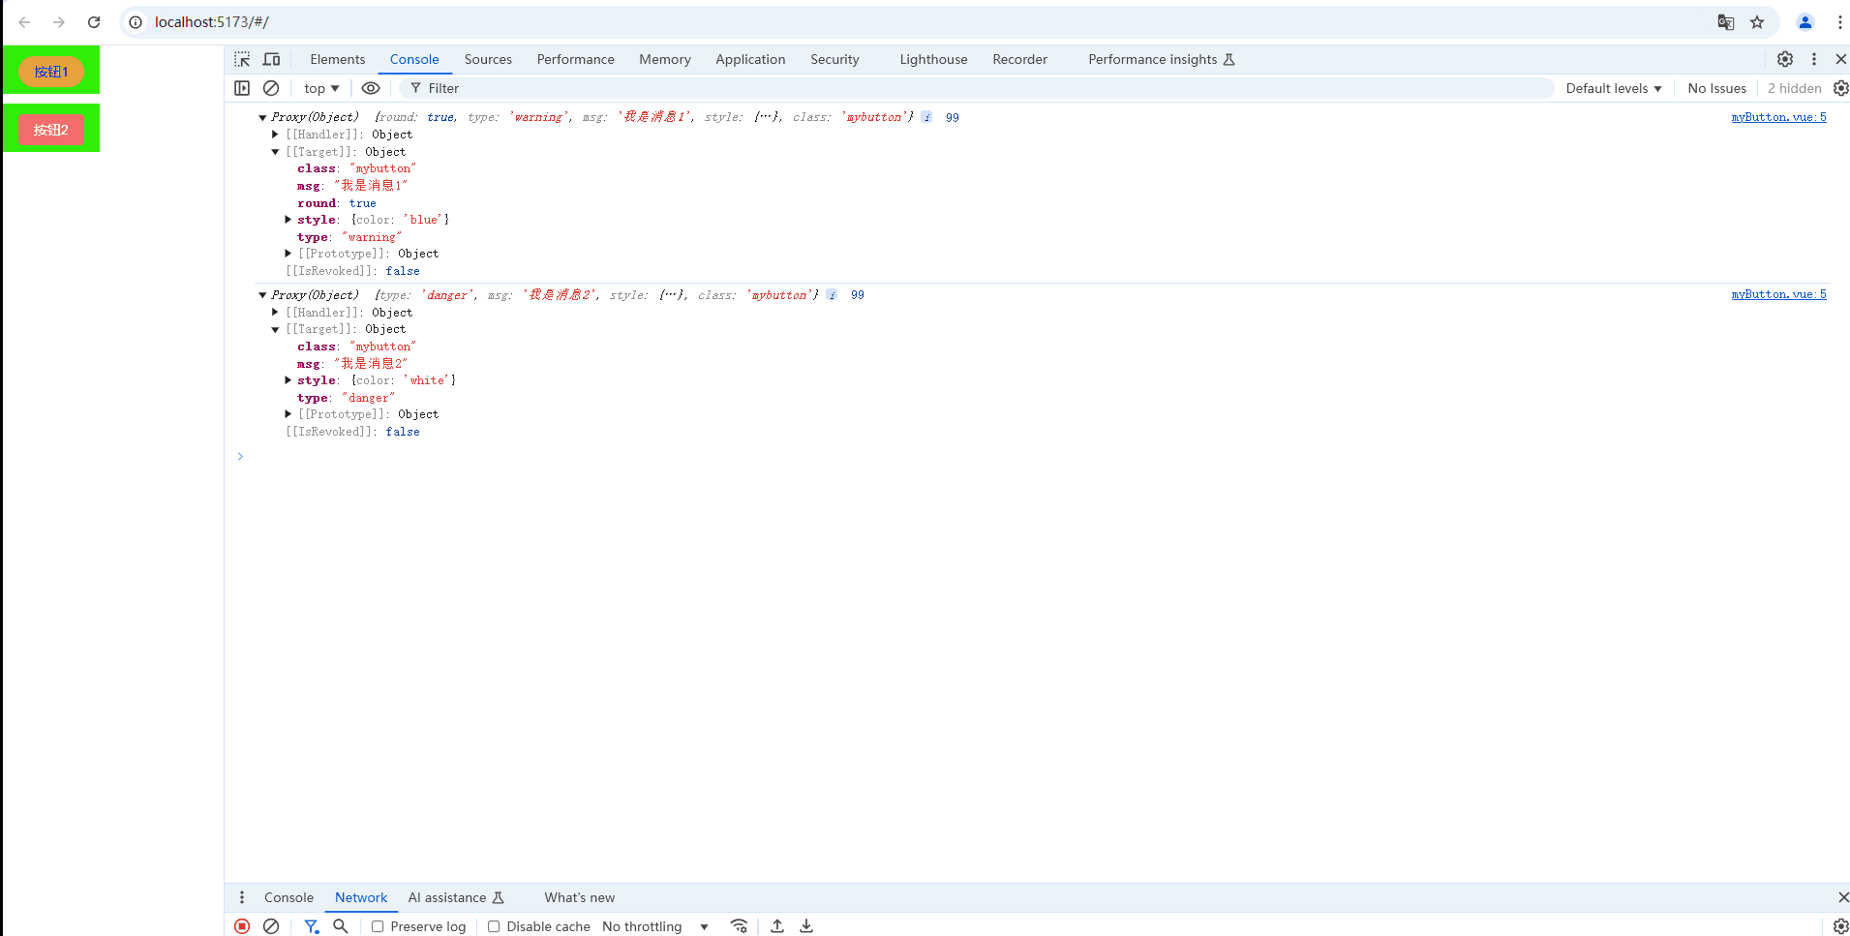Viewport: 1850px width, 936px height.
Task: Collapse the second Proxy(Object) entry
Action: [x=262, y=295]
